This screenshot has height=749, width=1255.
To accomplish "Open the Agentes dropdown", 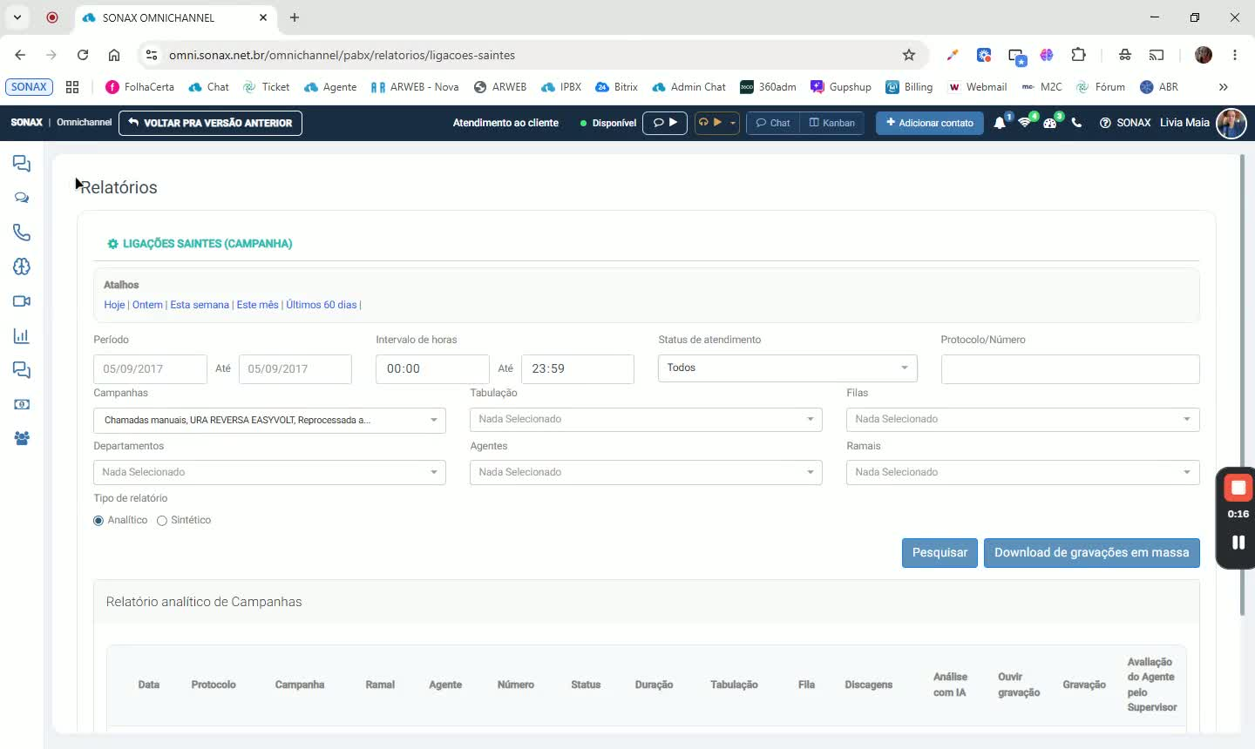I will pos(646,472).
